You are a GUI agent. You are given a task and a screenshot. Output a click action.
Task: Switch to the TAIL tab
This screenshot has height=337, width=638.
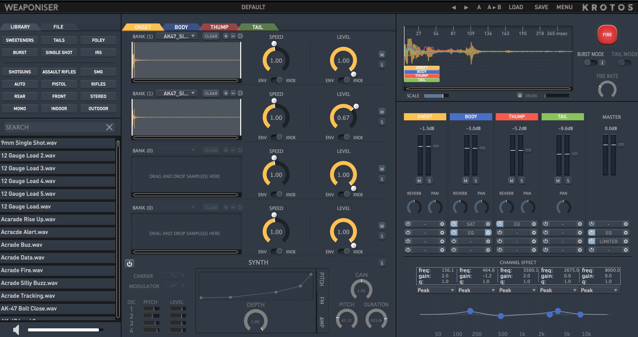(x=258, y=27)
